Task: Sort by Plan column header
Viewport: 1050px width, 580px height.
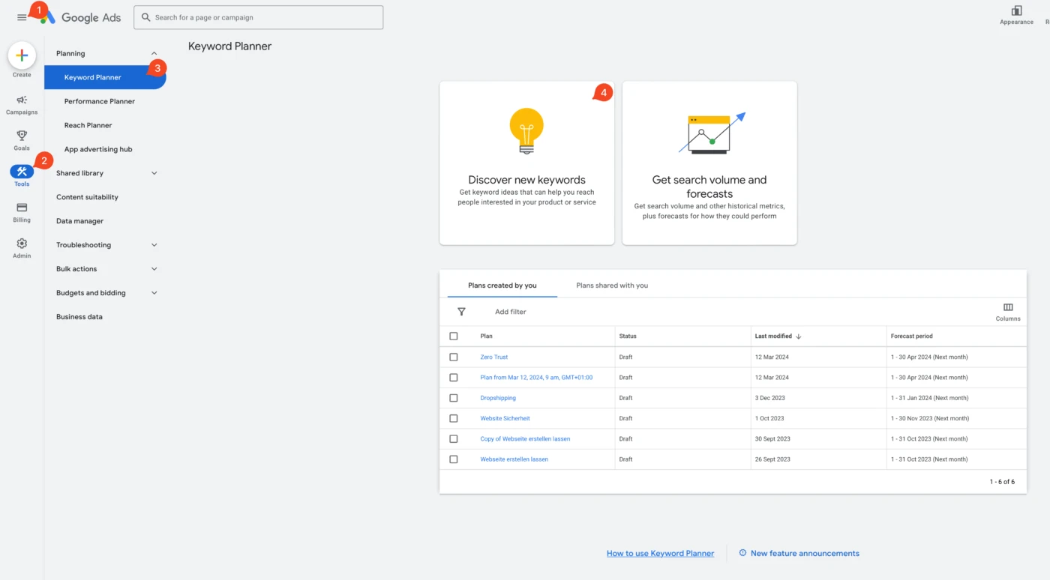Action: point(487,336)
